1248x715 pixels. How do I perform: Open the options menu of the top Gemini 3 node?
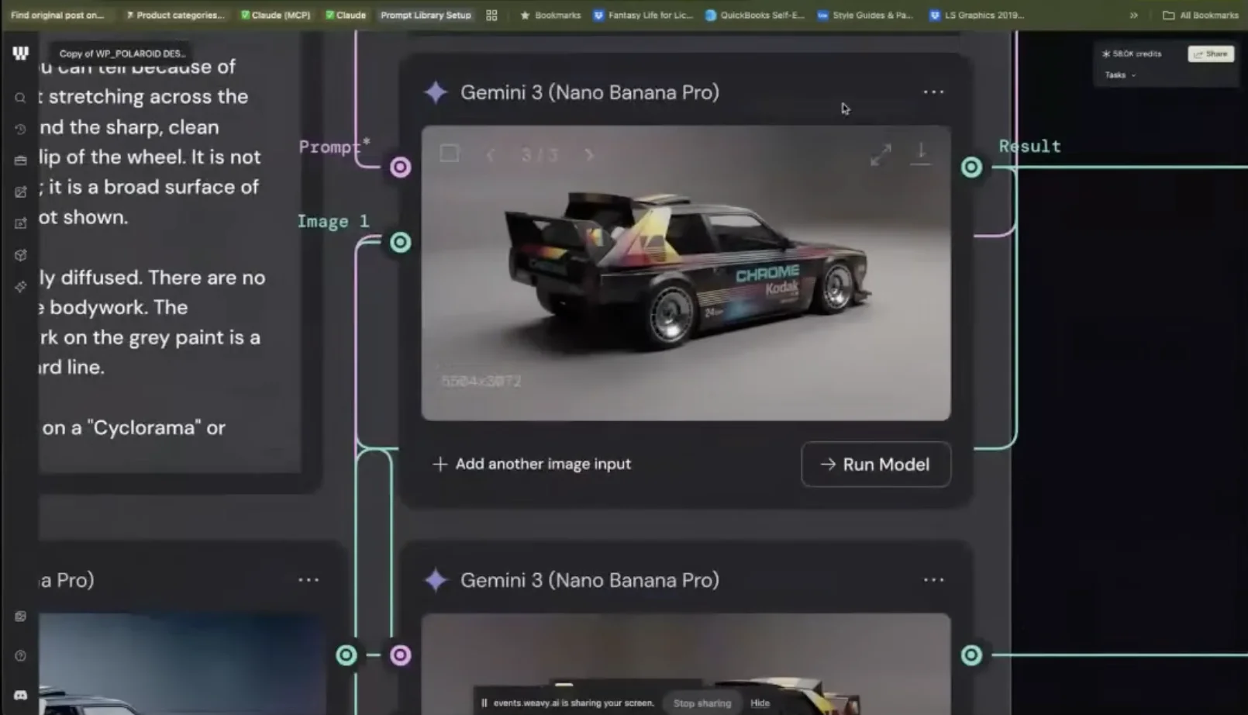click(933, 92)
